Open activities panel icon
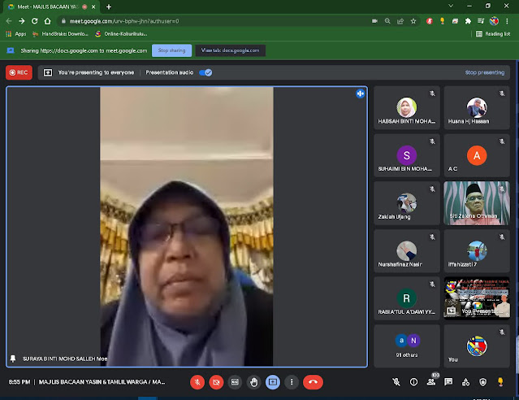519x400 pixels. [x=465, y=382]
